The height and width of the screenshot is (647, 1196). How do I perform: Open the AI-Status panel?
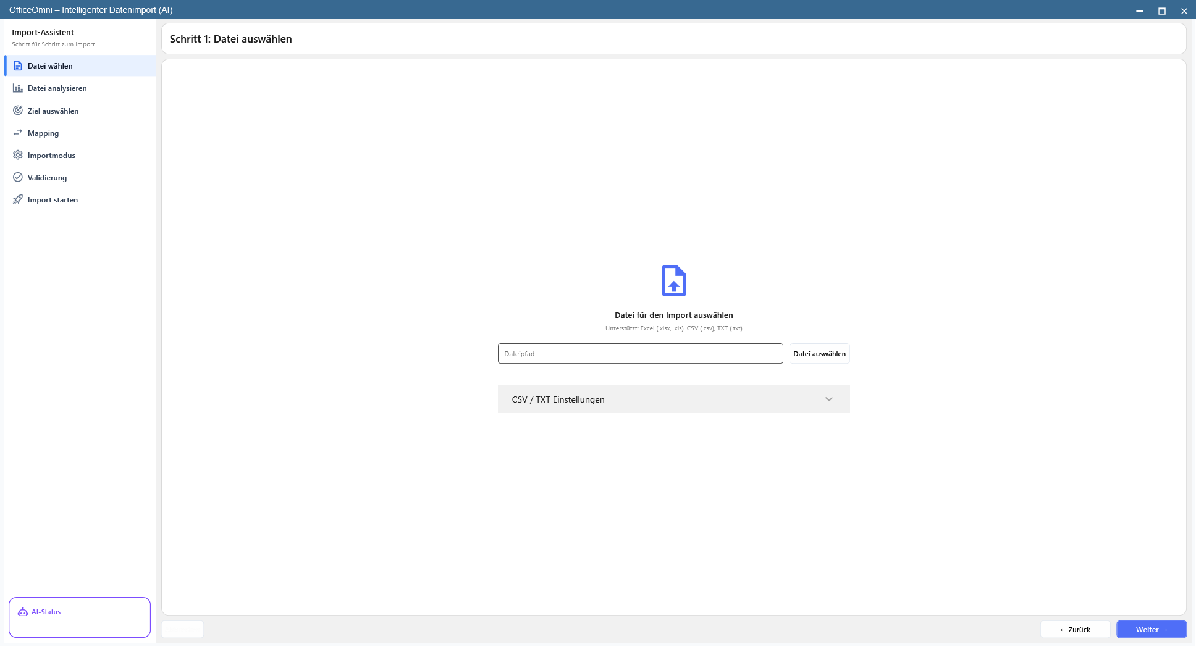click(x=80, y=617)
